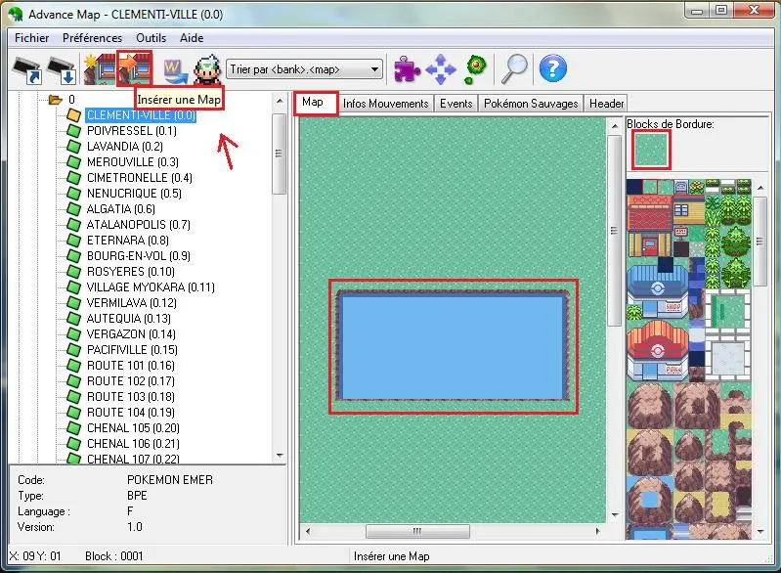Click block palette scroll up arrow

(760, 188)
